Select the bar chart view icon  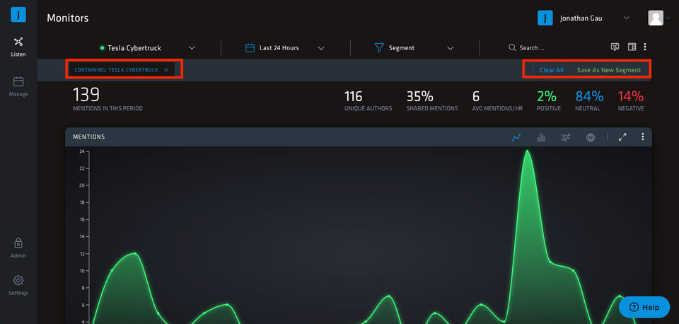coord(541,137)
